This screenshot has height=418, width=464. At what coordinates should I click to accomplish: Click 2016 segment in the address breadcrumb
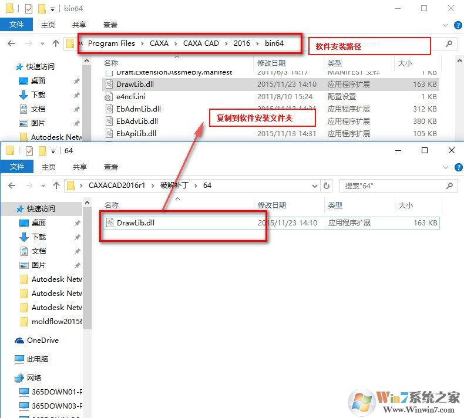(x=242, y=43)
